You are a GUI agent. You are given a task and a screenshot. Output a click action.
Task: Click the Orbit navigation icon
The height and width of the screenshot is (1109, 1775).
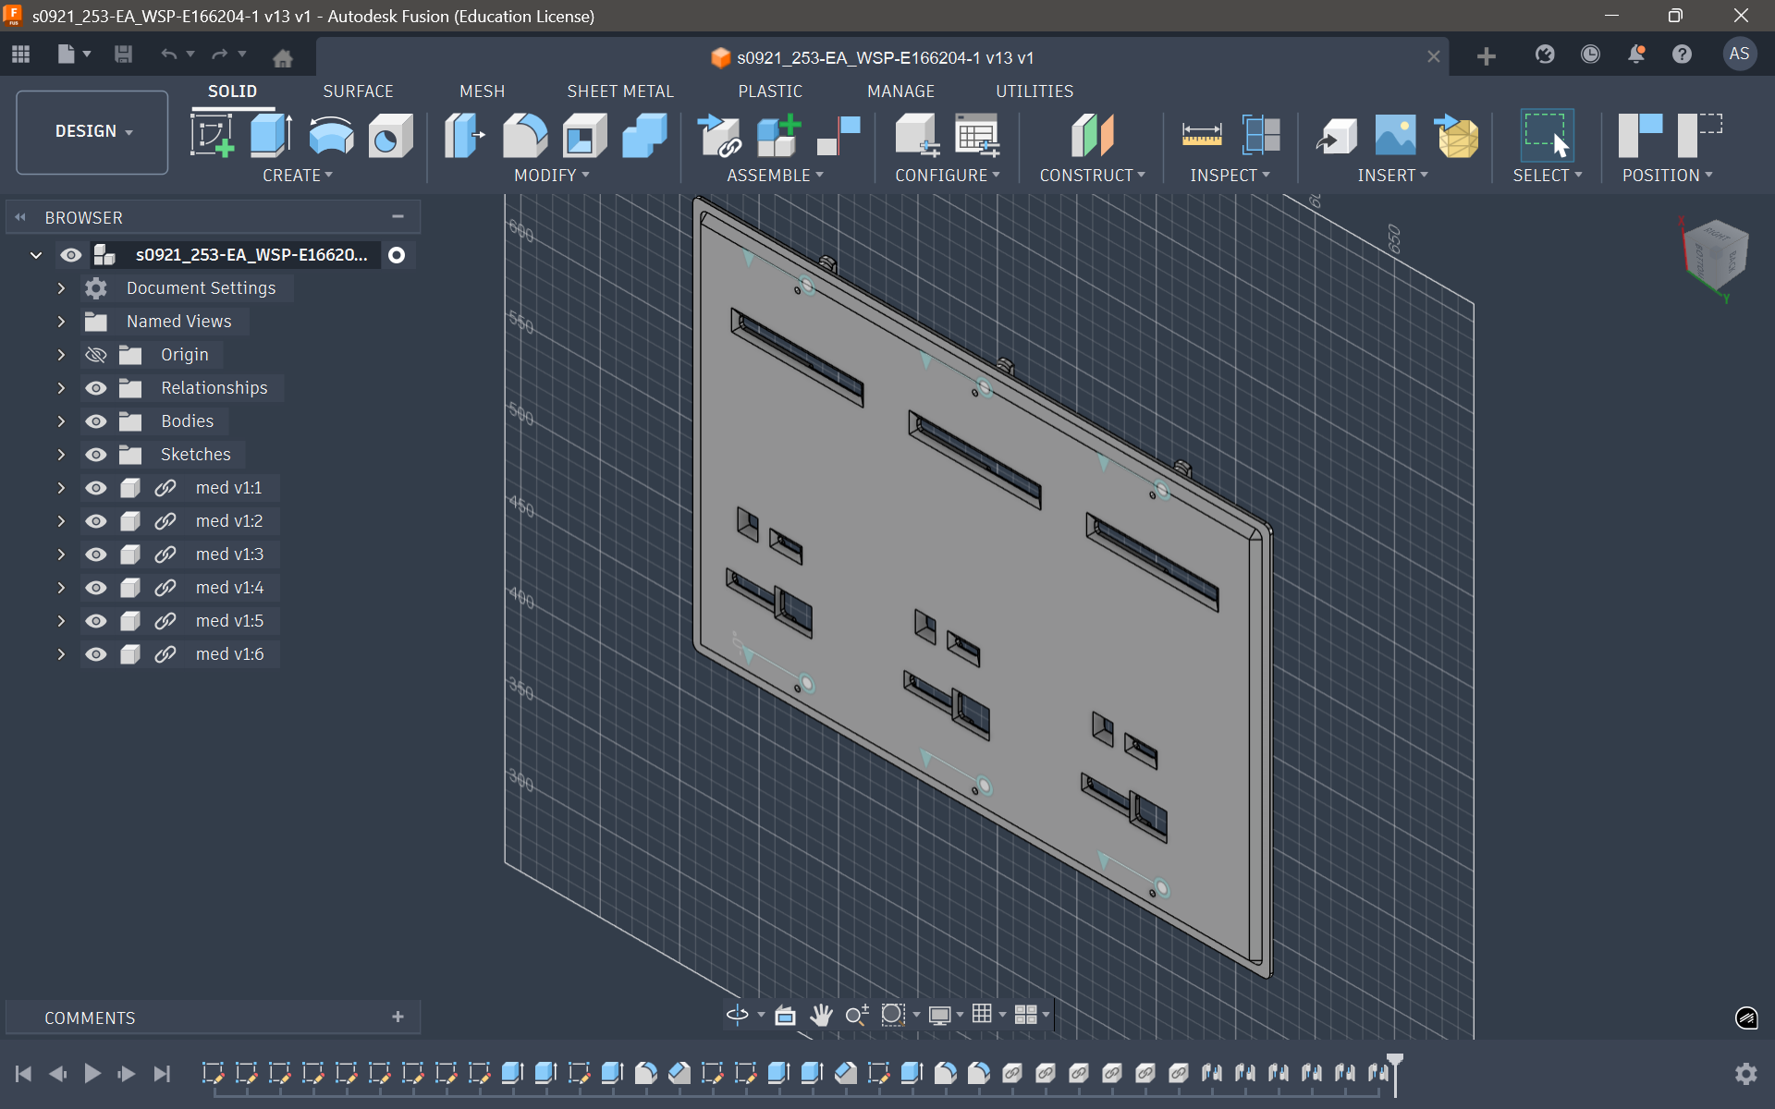[737, 1015]
